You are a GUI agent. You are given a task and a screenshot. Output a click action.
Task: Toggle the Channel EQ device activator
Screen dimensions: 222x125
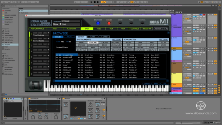click(29, 99)
